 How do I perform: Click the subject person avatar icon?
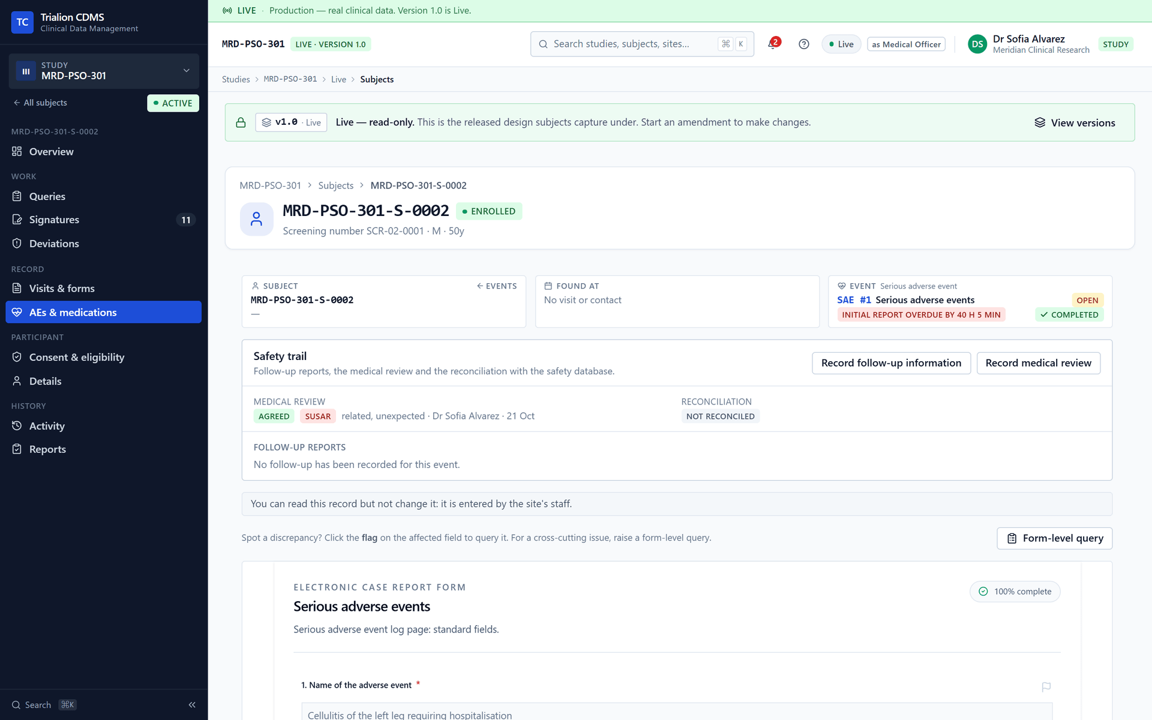256,219
